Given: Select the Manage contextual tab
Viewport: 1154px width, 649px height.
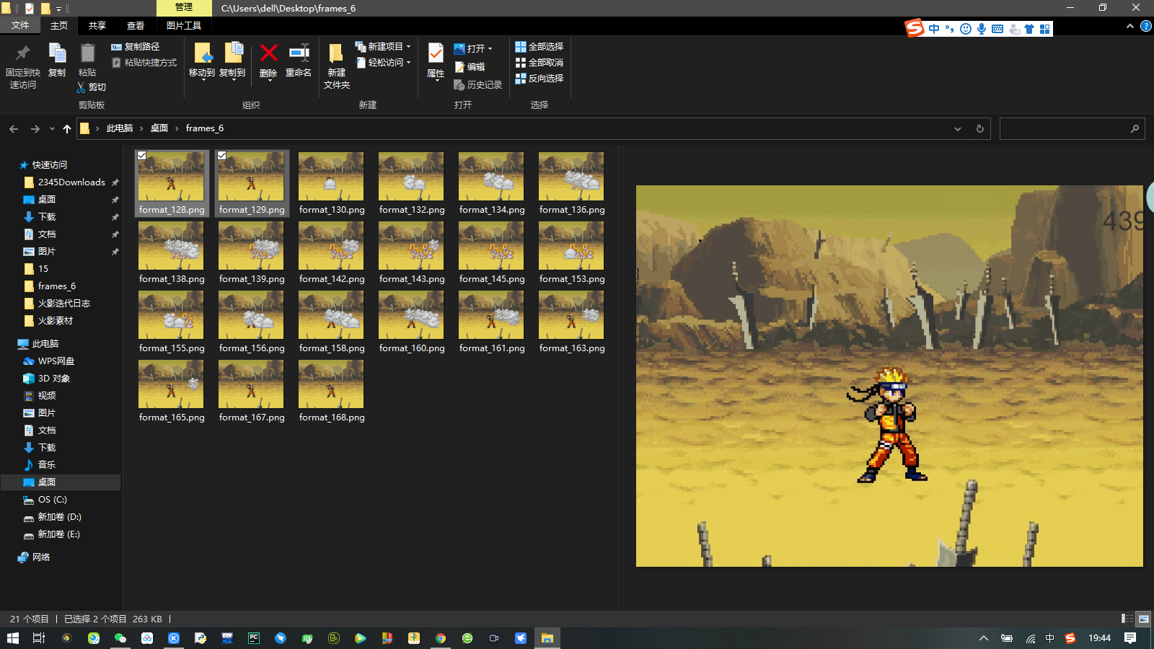Looking at the screenshot, I should 184,8.
